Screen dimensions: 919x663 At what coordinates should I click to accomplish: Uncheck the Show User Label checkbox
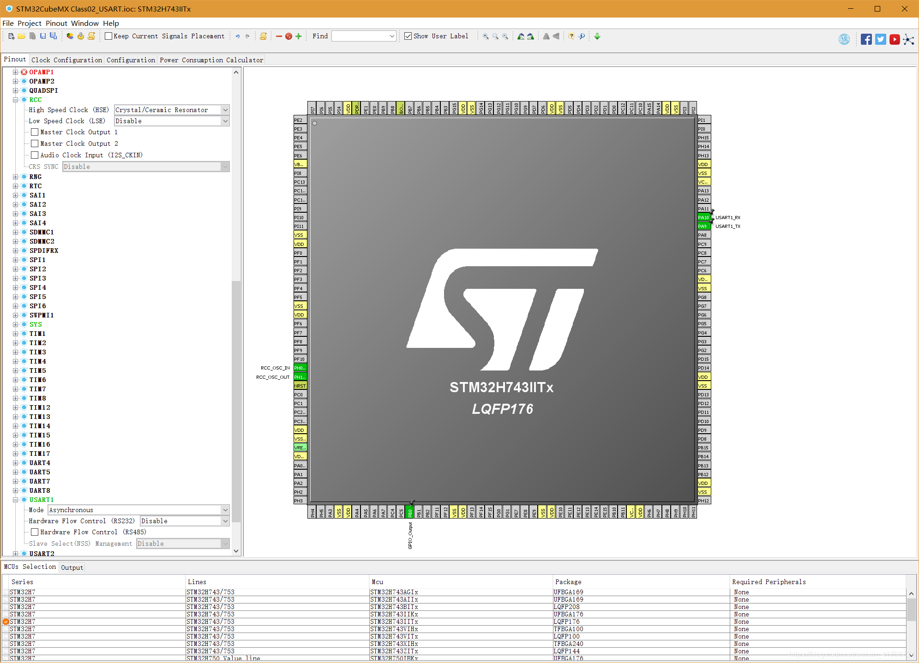408,36
